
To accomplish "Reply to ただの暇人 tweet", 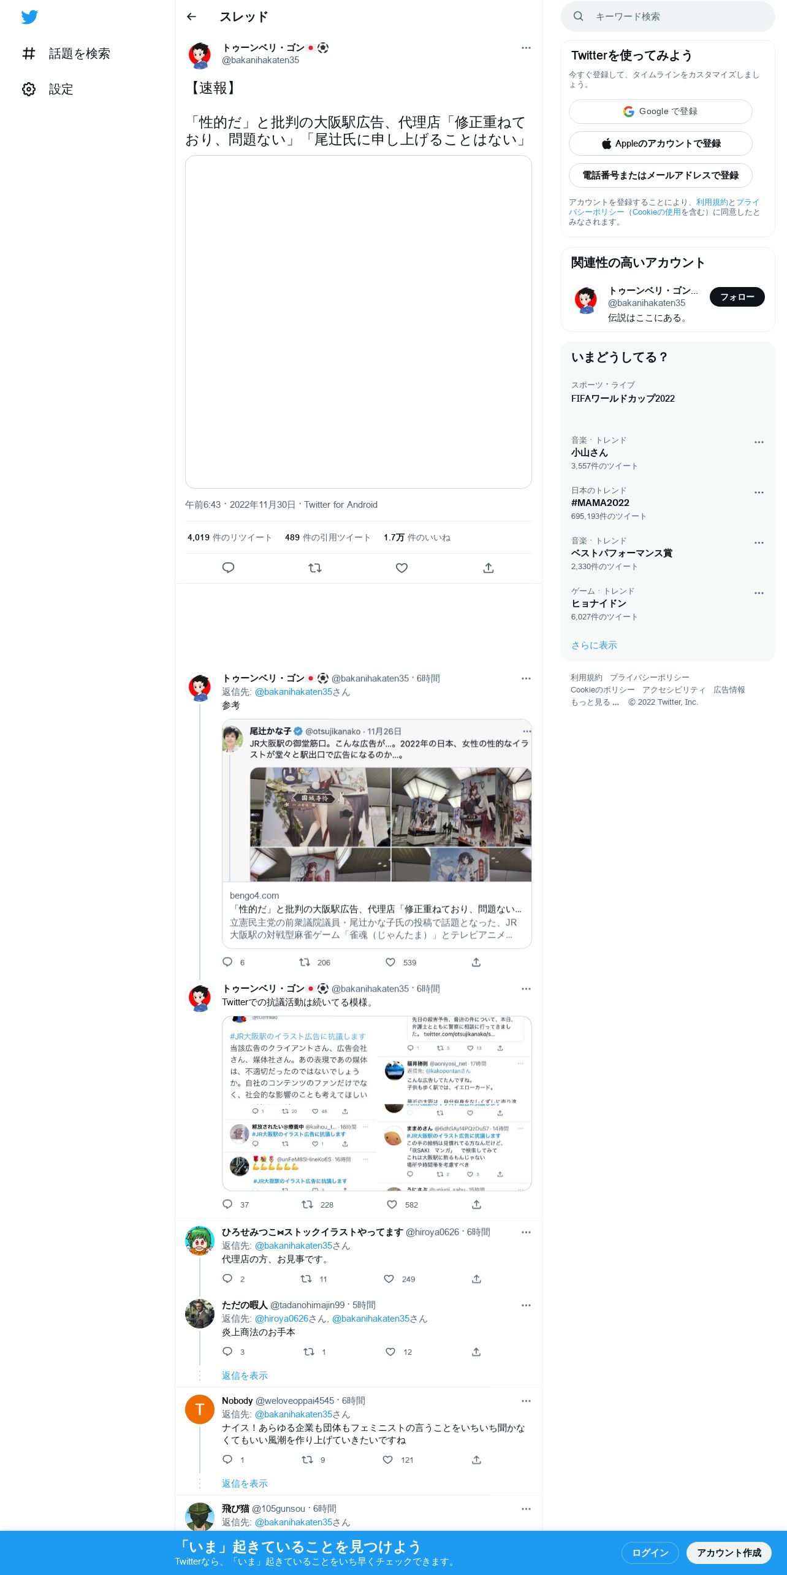I will tap(227, 1352).
